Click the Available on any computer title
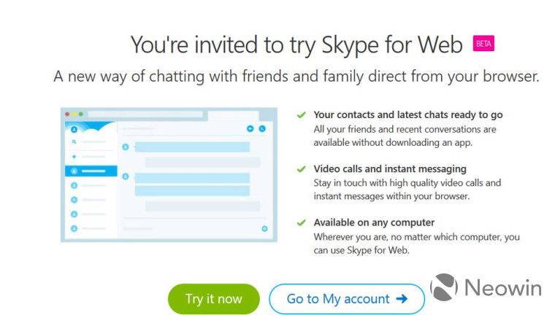555x315 pixels. point(374,222)
